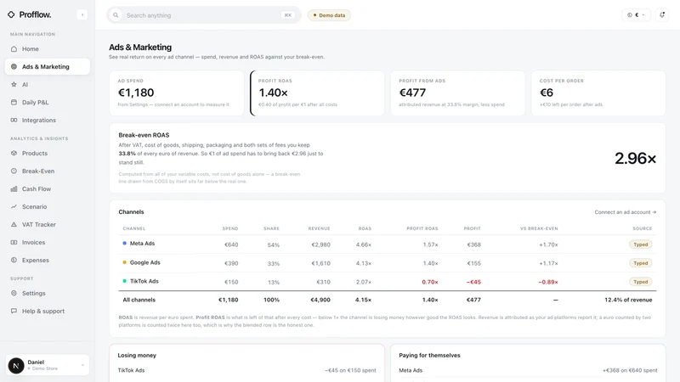Expand the Daniel Demo Store account switcher

point(48,365)
